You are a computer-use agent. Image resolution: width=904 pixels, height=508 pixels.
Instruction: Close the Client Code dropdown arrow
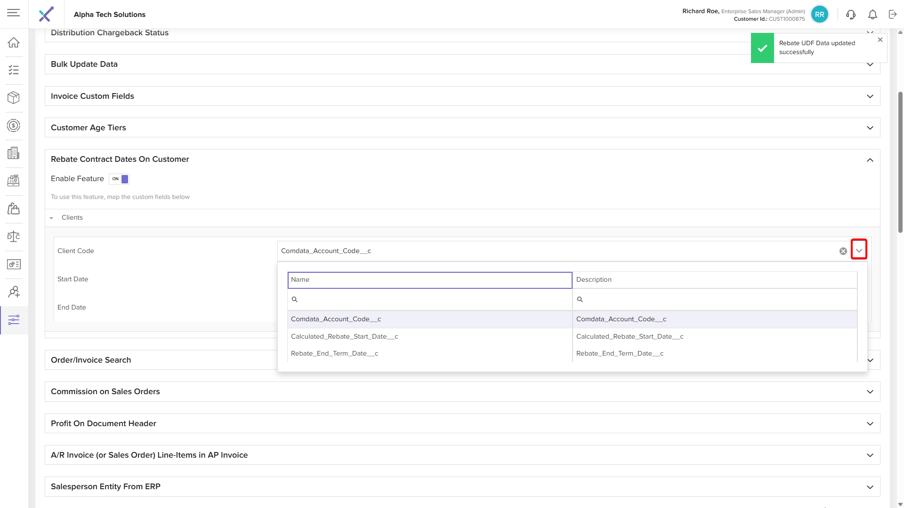[x=859, y=251]
